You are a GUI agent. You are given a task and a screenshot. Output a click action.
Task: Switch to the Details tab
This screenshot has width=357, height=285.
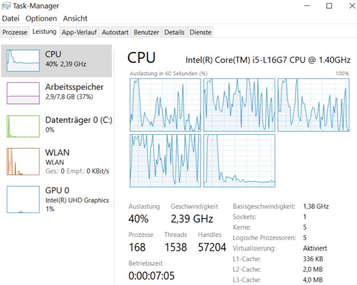174,32
